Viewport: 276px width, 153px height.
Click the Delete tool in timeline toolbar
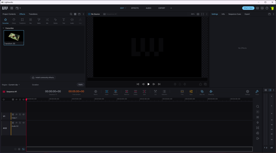click(x=135, y=92)
